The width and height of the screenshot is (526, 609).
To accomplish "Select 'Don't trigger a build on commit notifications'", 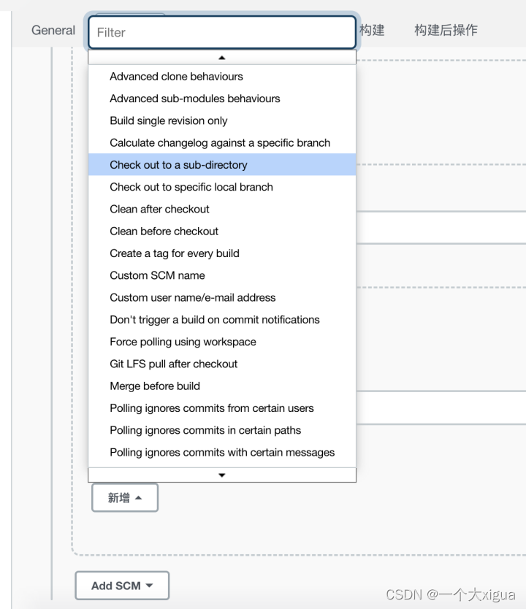I will click(x=214, y=319).
